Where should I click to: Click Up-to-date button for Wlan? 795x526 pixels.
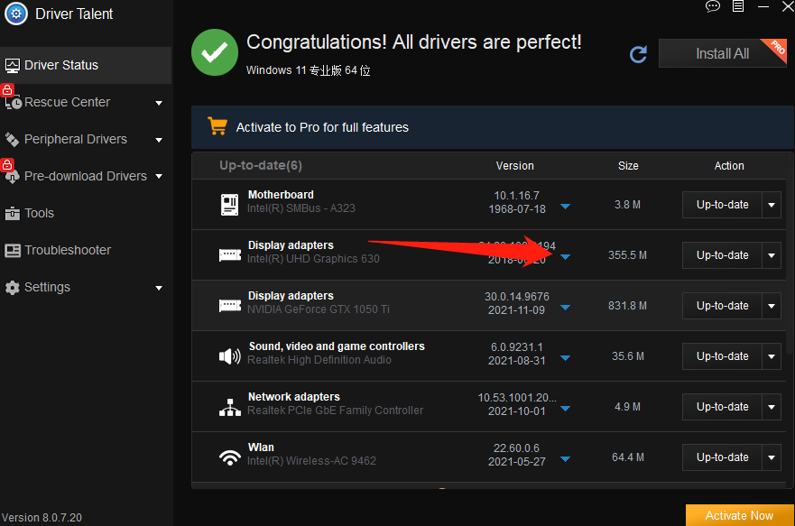[x=722, y=457]
